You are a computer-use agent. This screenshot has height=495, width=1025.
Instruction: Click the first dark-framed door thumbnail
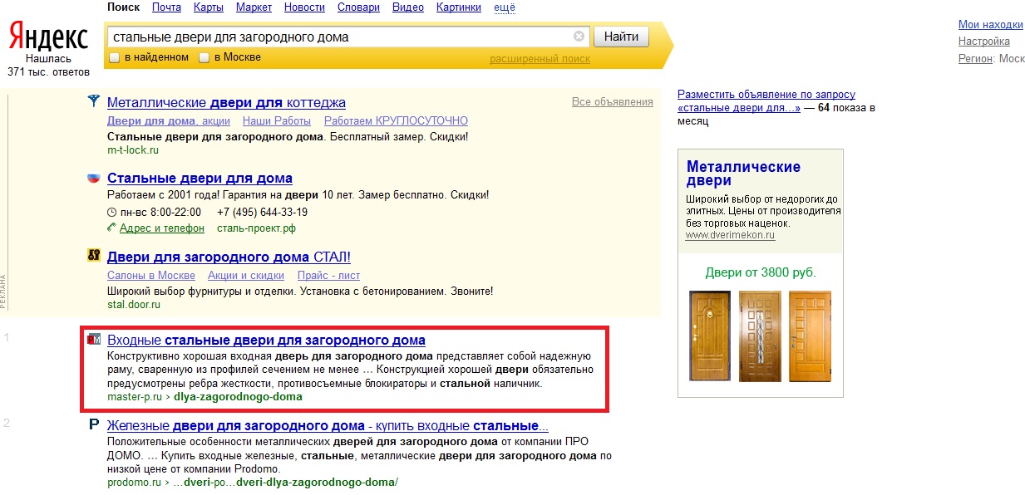point(709,335)
